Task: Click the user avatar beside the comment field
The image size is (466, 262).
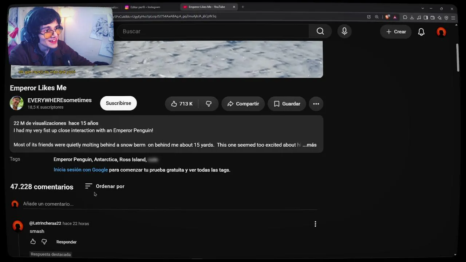Action: click(15, 204)
